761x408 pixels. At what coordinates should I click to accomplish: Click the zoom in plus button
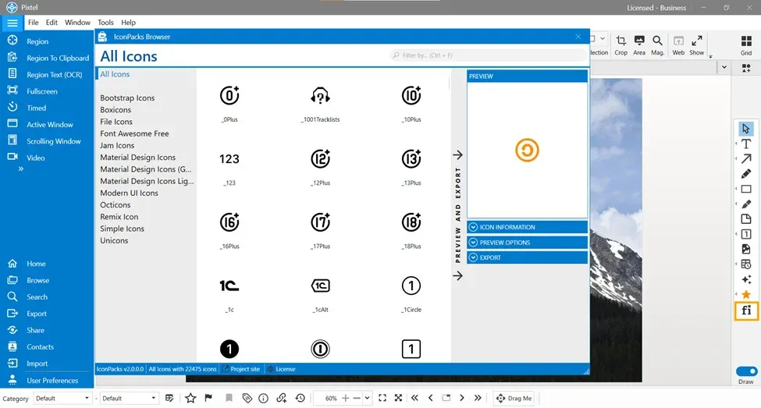coord(346,399)
